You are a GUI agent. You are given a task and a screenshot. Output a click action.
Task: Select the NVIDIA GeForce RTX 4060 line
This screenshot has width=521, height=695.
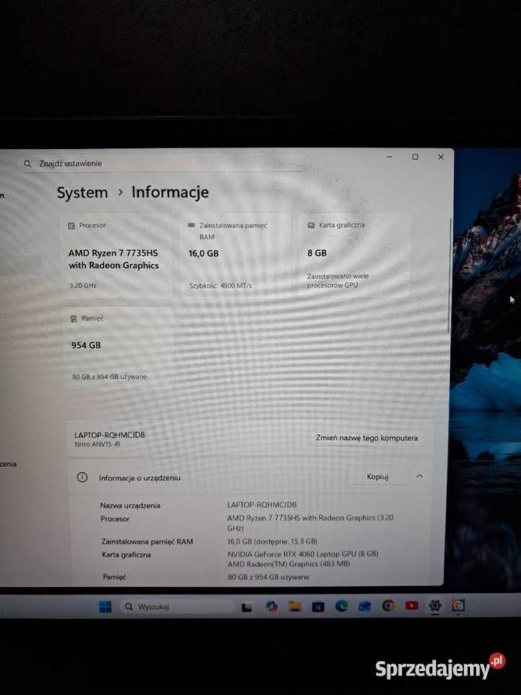pyautogui.click(x=303, y=554)
